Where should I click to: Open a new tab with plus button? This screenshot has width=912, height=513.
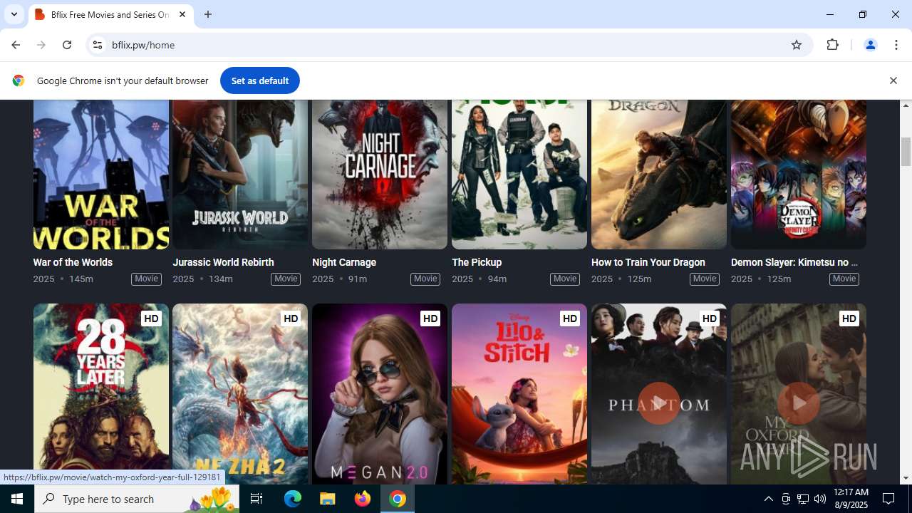click(208, 14)
